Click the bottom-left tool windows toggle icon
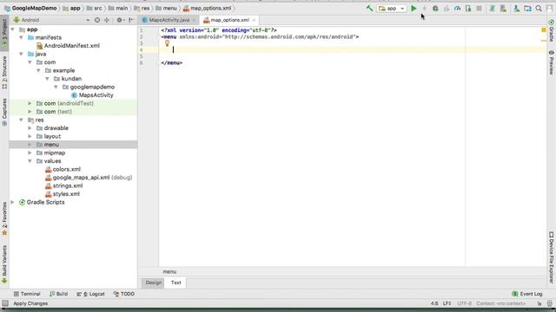Image resolution: width=556 pixels, height=312 pixels. pos(5,303)
